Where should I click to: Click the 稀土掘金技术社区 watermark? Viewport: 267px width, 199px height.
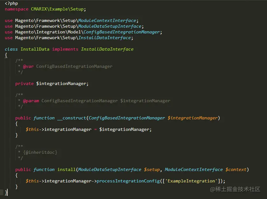point(237,189)
